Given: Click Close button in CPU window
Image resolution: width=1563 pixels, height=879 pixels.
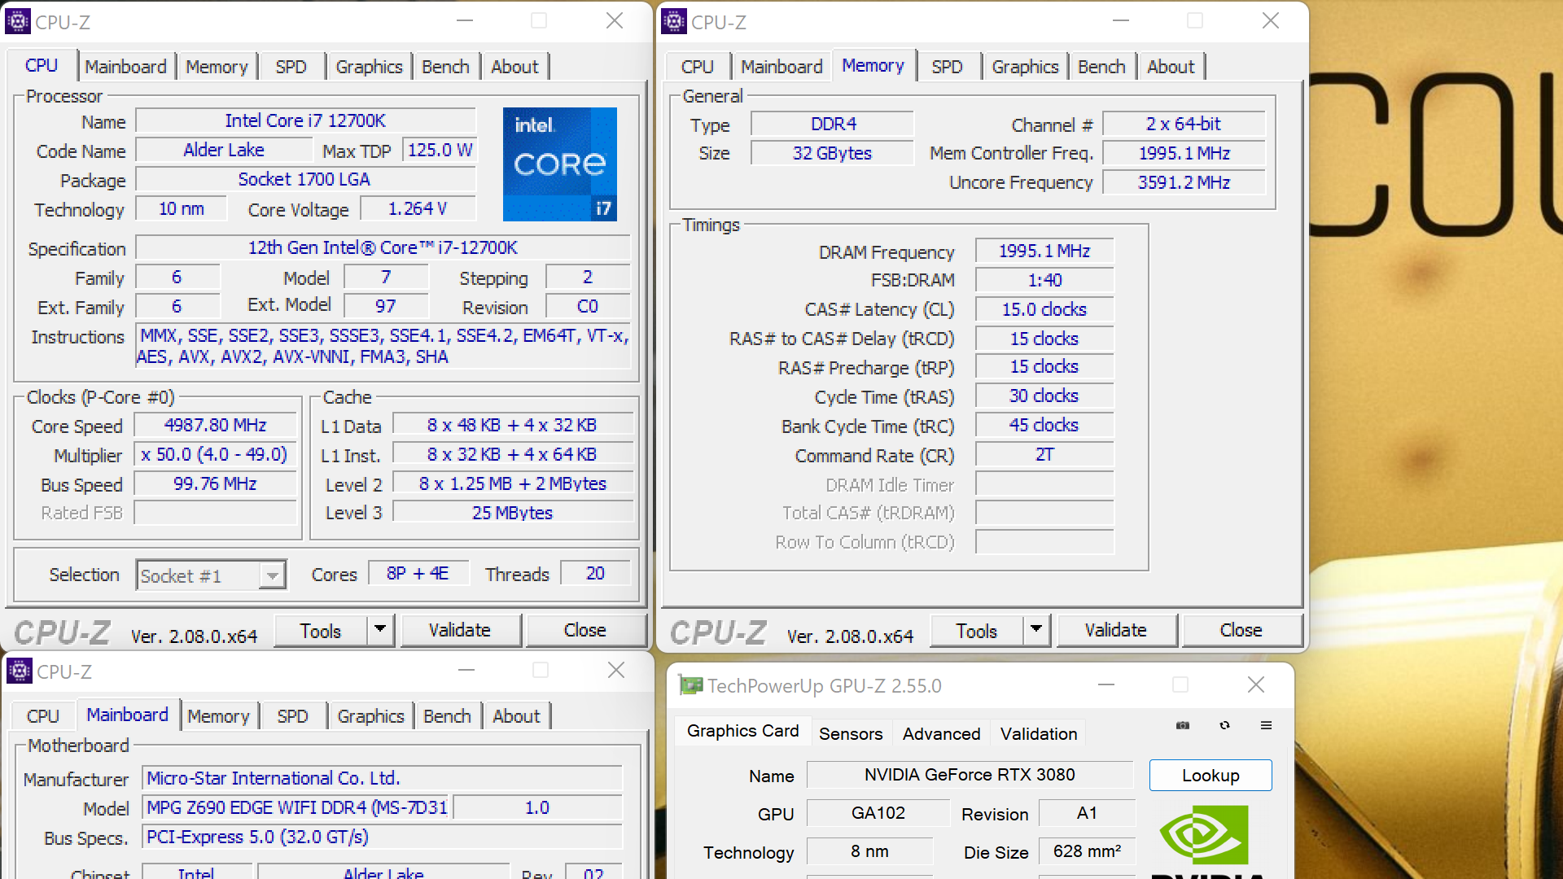Looking at the screenshot, I should point(585,630).
